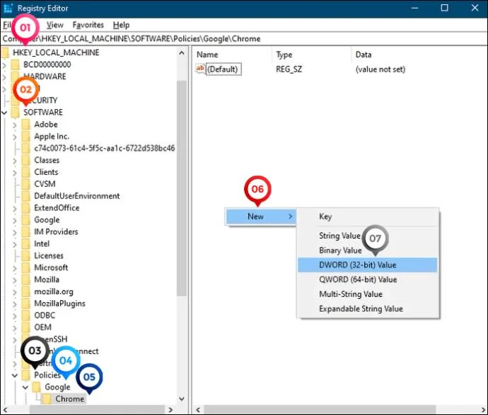Click the mozilla.org folder icon

coord(26,292)
